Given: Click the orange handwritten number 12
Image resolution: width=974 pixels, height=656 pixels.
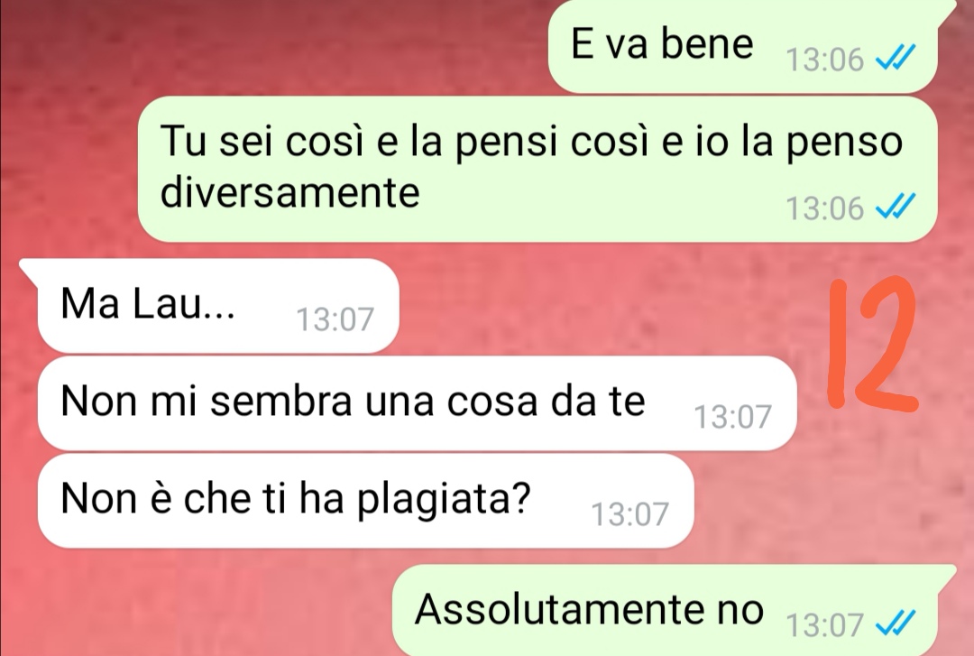Looking at the screenshot, I should click(x=872, y=343).
